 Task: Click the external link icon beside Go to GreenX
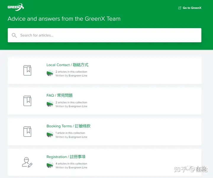180,8
